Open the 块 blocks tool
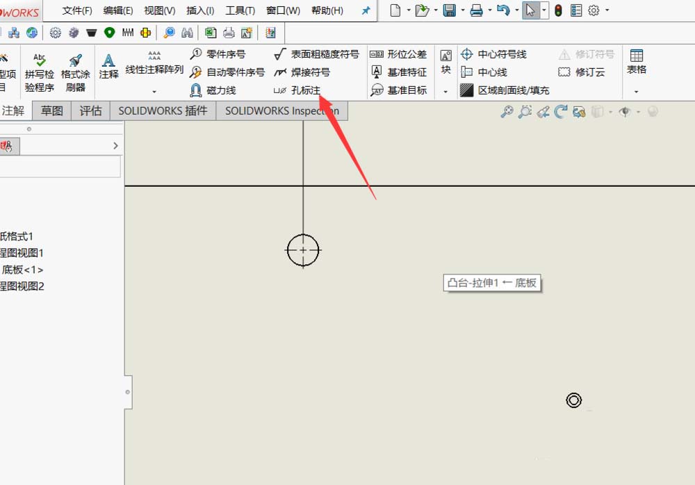695x485 pixels. (446, 62)
